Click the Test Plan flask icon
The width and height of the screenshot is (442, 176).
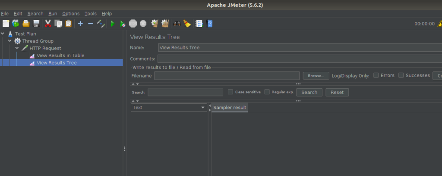click(x=10, y=34)
